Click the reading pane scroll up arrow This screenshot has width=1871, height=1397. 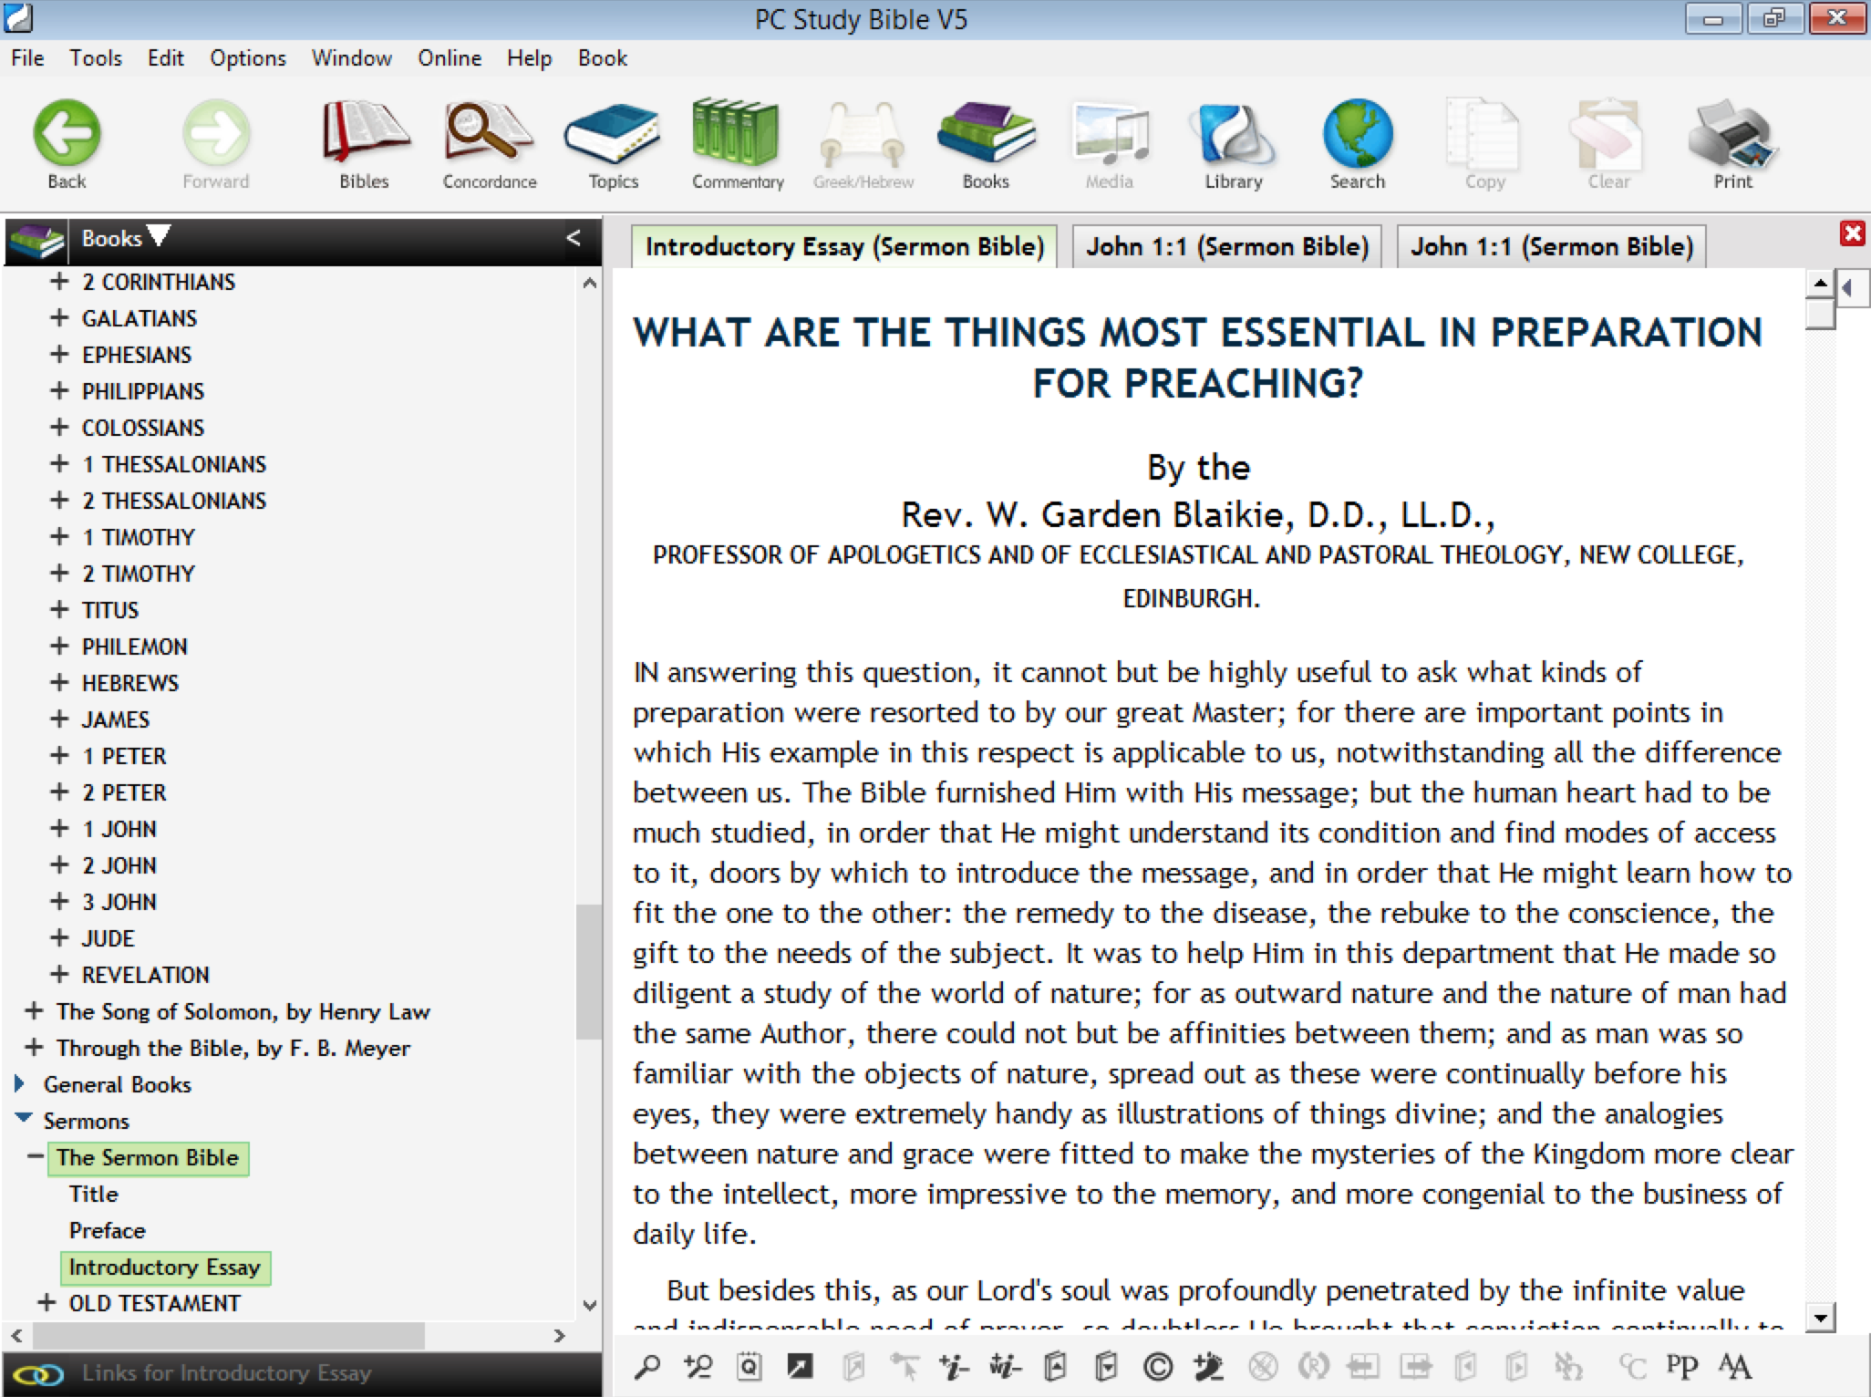tap(1821, 284)
